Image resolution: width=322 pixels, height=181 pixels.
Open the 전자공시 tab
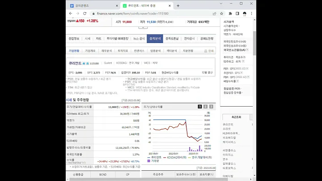pos(189,39)
